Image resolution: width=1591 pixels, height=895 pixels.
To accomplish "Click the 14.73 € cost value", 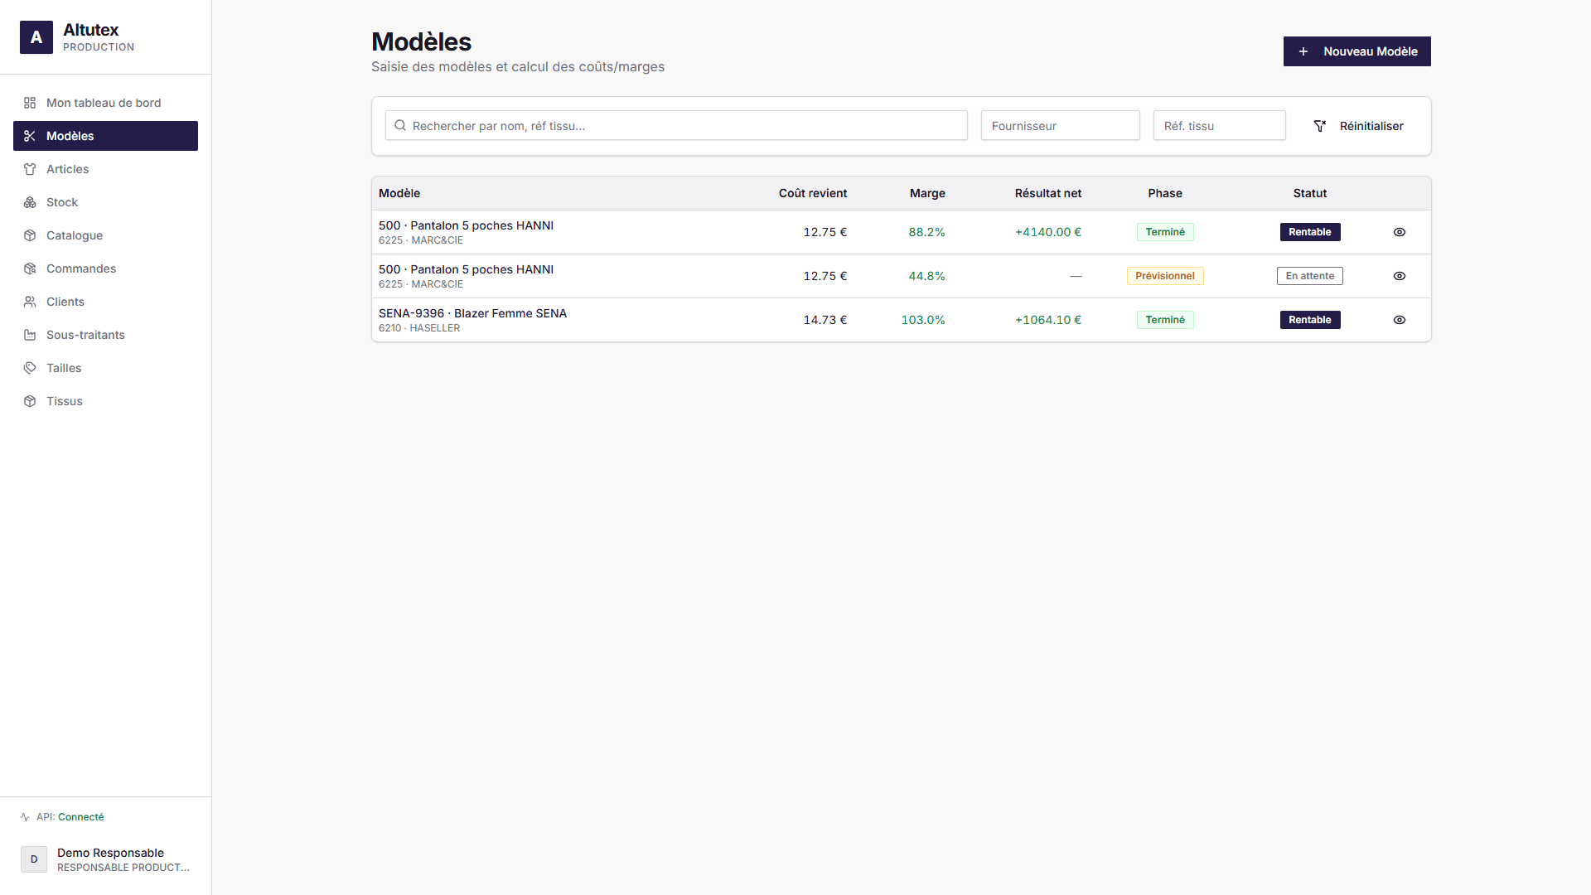I will coord(825,320).
